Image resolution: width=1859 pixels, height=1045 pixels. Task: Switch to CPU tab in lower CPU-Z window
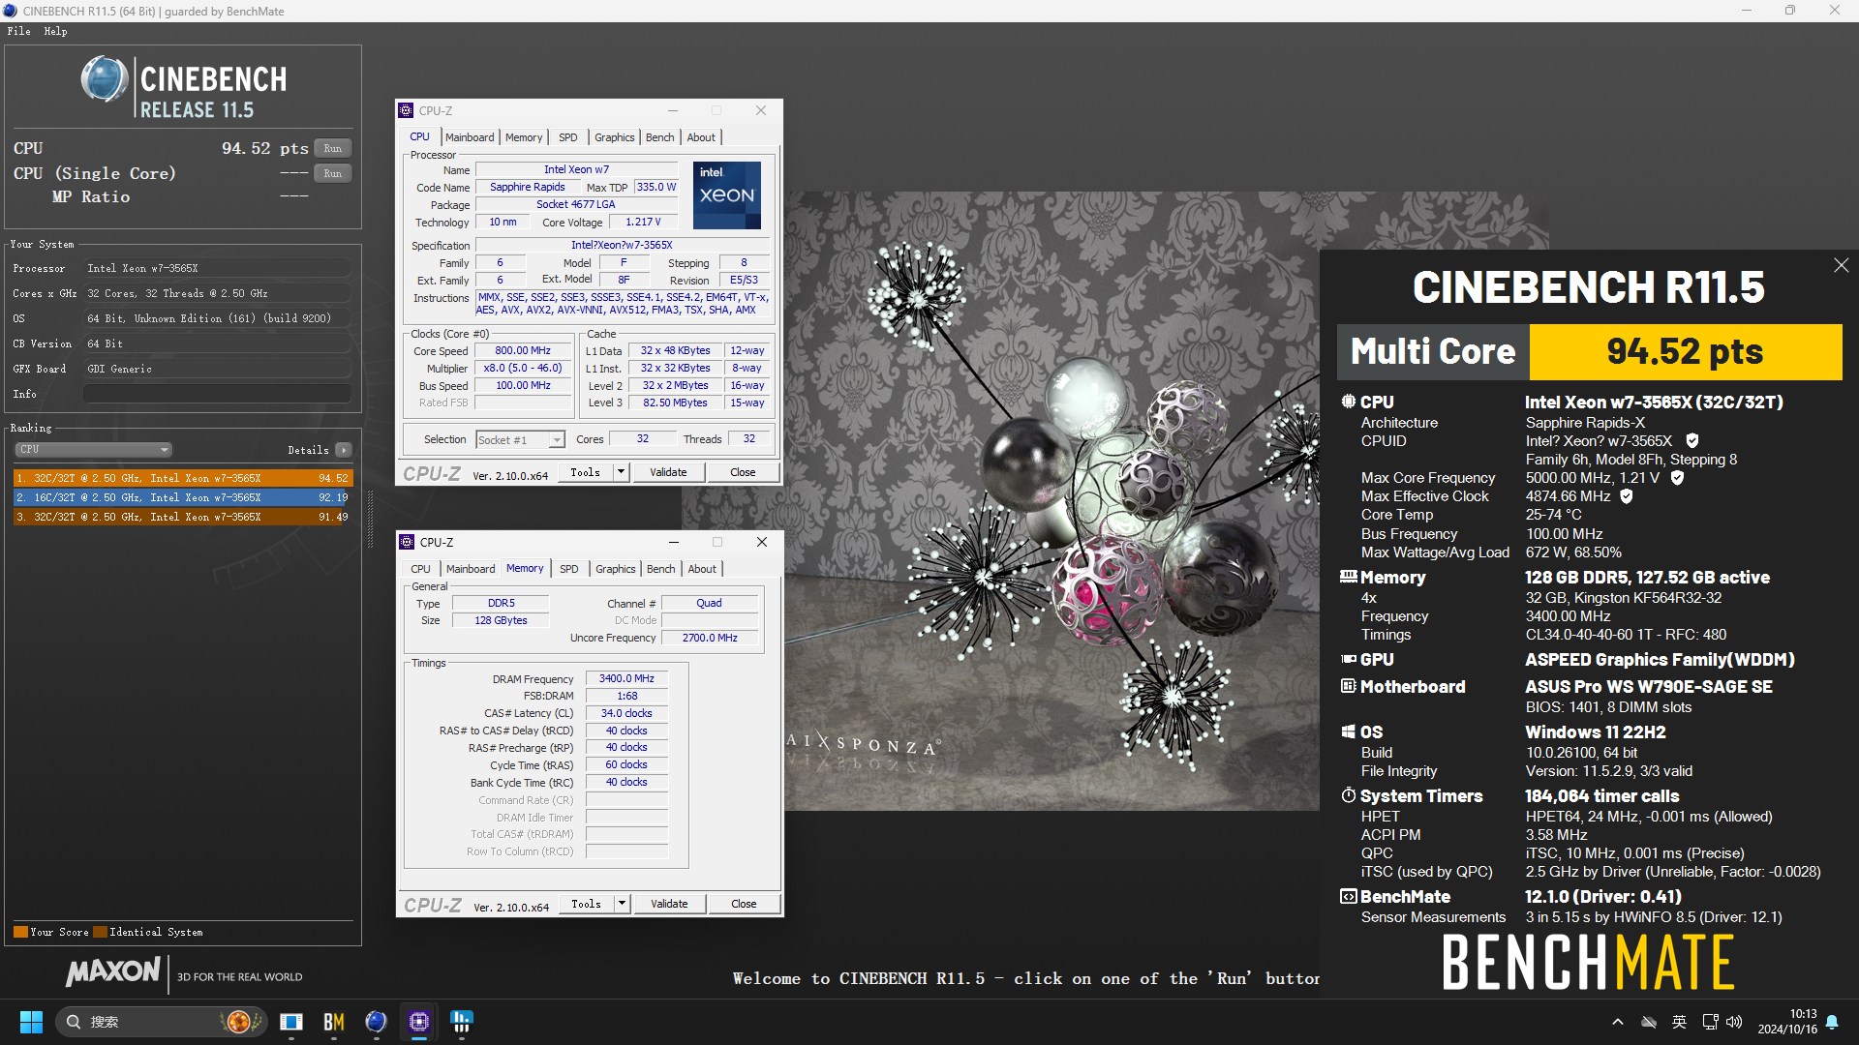[420, 569]
